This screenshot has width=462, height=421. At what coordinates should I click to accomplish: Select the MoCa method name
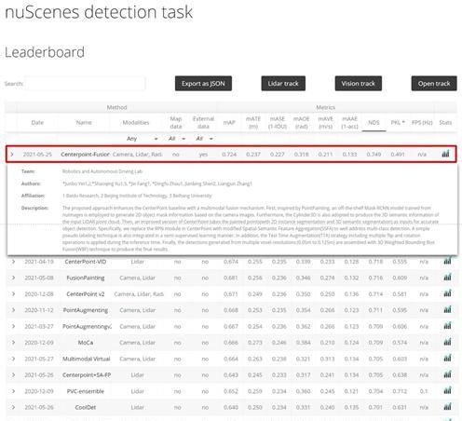click(x=86, y=343)
